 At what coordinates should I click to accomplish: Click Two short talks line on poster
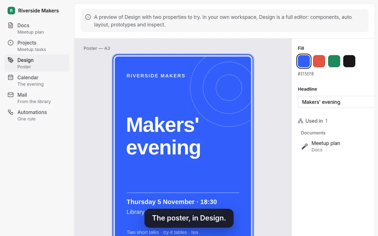click(162, 232)
